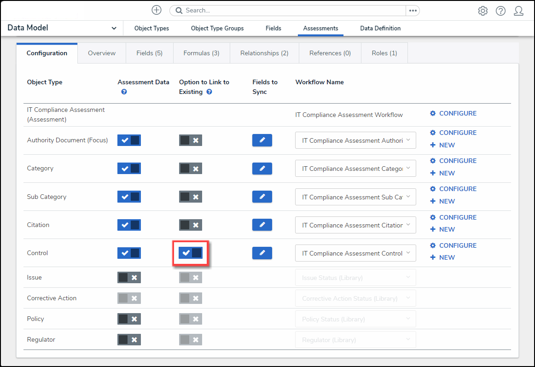Open the settings gear icon
The width and height of the screenshot is (535, 367).
tap(483, 11)
